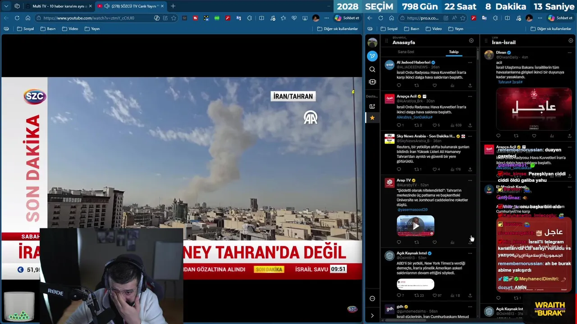This screenshot has width=577, height=324.
Task: Reply to the Al Jadeed Haberleri post
Action: coord(398,85)
